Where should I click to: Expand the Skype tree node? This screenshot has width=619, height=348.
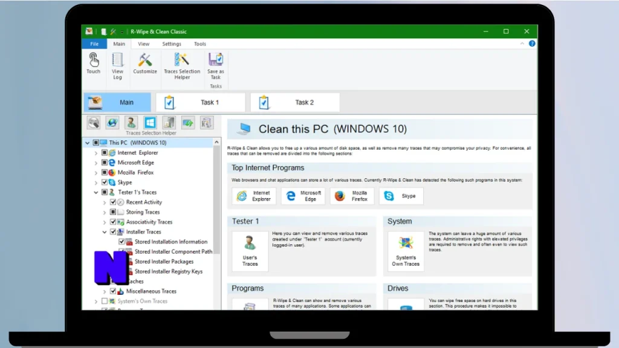pyautogui.click(x=96, y=182)
